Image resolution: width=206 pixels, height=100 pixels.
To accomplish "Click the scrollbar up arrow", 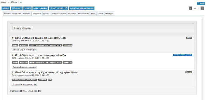I will coord(202,18).
